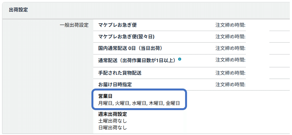This screenshot has height=135, width=292.
Task: Click 国内通常配送 0日（当日出荷） row
Action: pos(130,48)
